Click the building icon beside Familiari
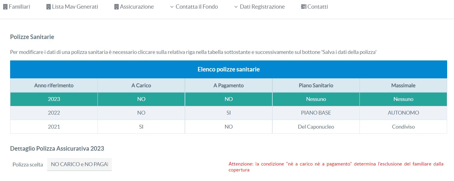The image size is (454, 181). [5, 7]
